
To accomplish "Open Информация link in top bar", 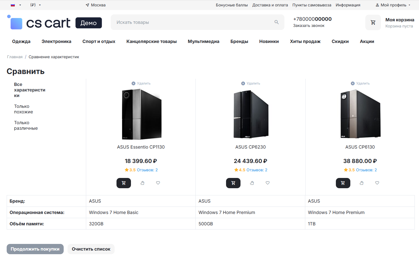I will tap(348, 5).
